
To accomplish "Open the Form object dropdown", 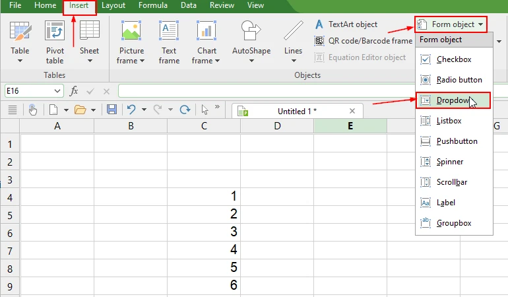I will 451,25.
